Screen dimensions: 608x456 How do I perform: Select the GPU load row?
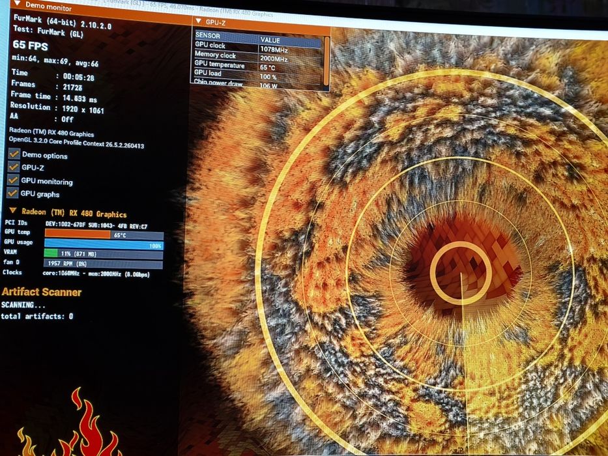click(x=258, y=74)
